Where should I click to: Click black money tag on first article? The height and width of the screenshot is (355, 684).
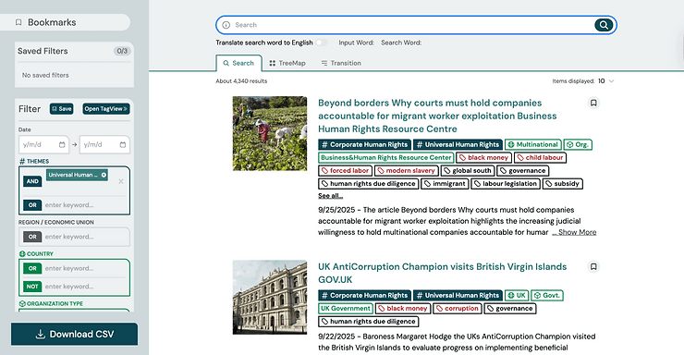coord(483,158)
